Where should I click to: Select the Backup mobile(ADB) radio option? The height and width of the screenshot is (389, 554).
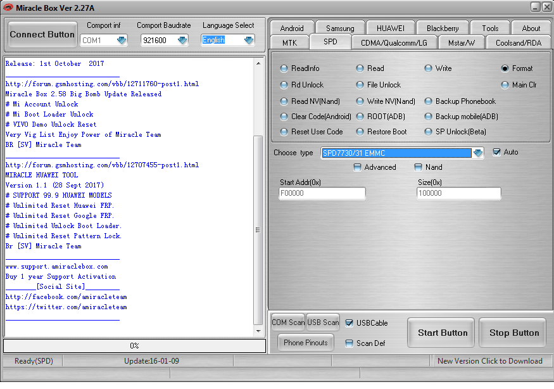(x=428, y=117)
